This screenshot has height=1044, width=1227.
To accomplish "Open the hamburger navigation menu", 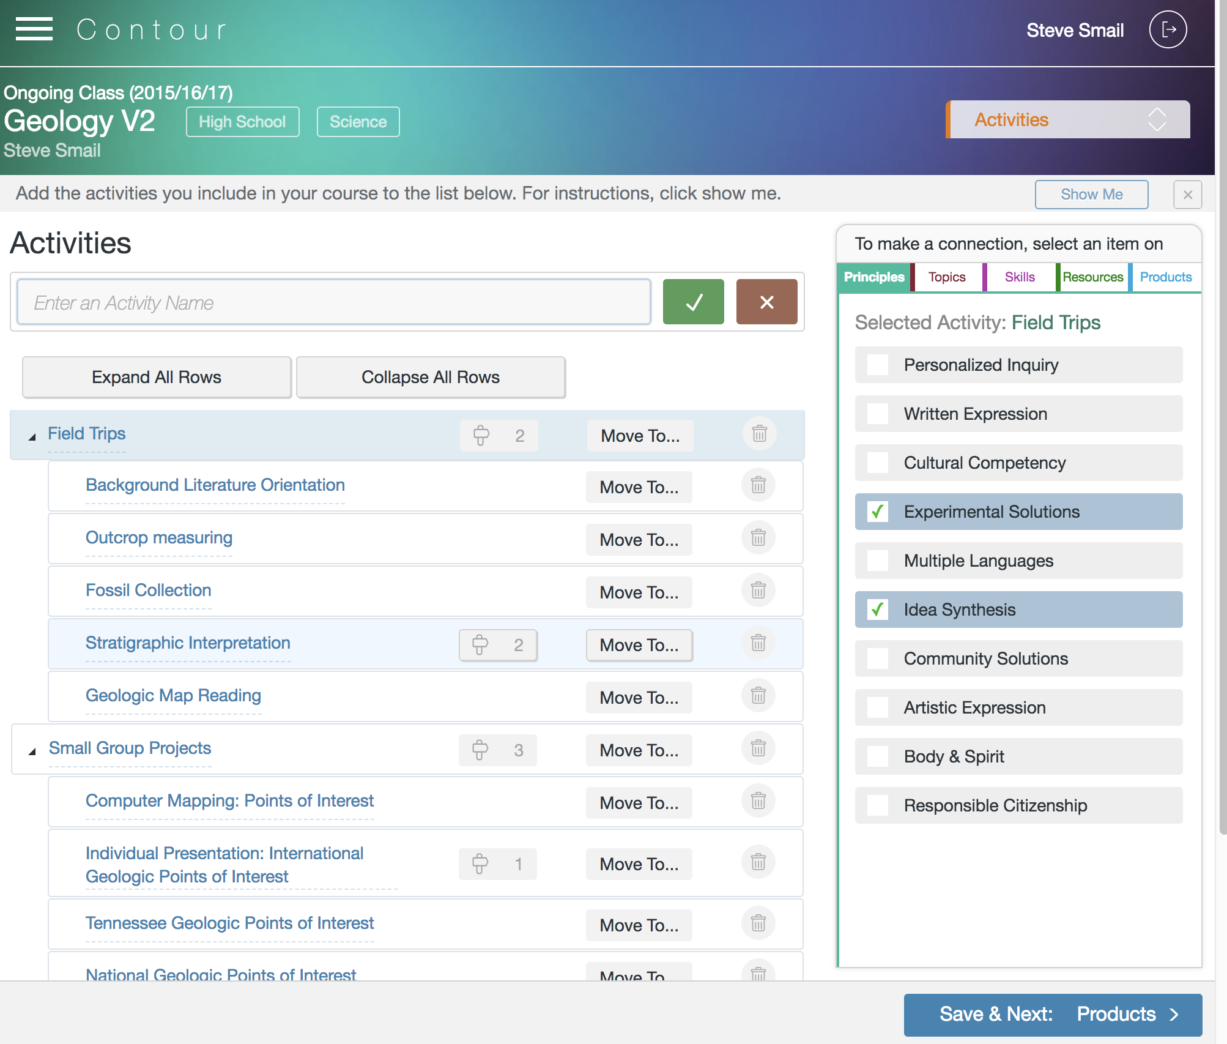I will pyautogui.click(x=34, y=29).
